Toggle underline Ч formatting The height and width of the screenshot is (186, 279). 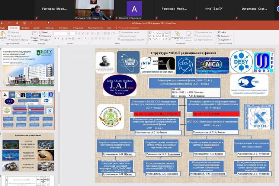pos(62,39)
